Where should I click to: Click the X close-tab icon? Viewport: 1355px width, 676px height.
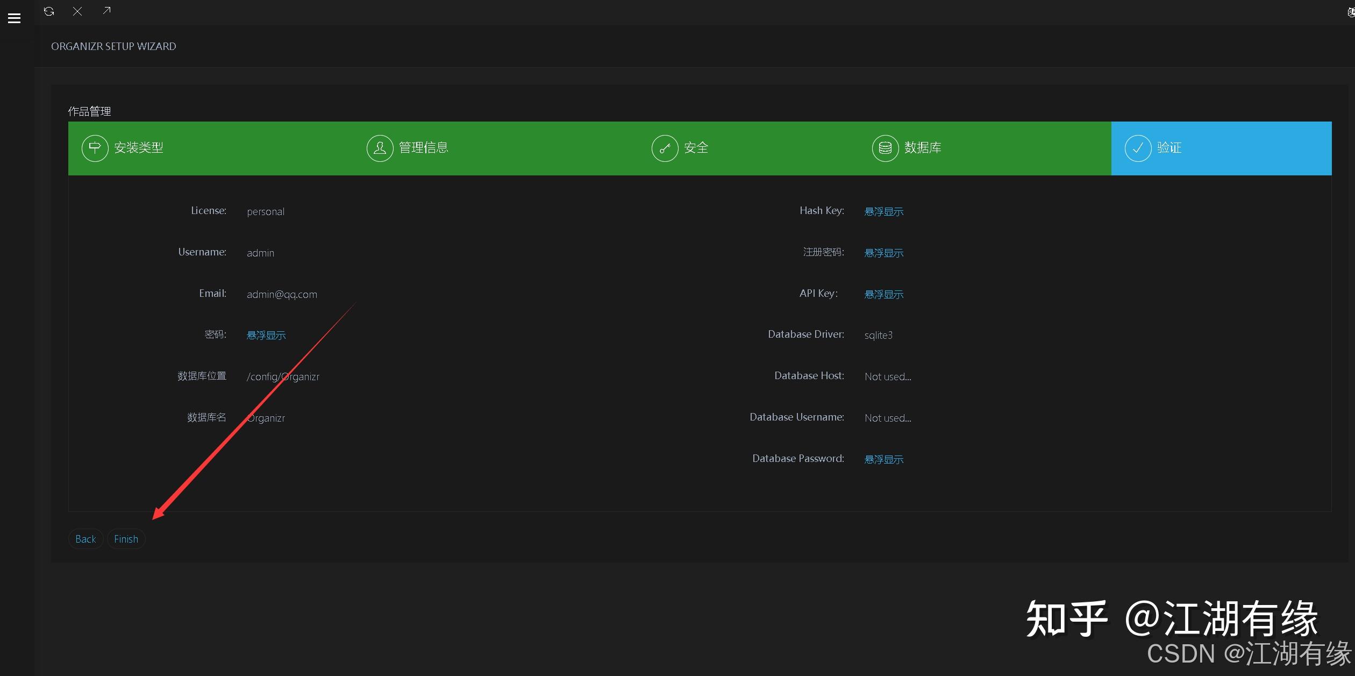click(77, 11)
